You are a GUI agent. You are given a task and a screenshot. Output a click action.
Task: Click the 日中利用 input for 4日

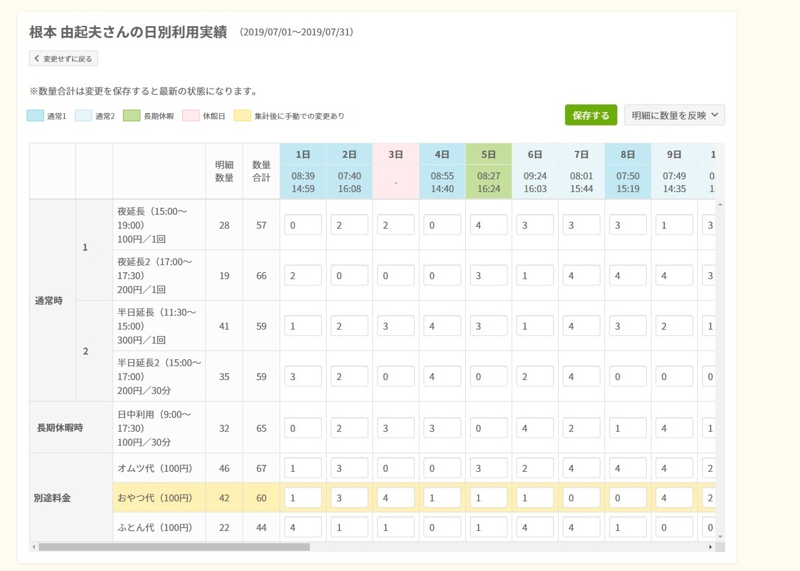click(x=442, y=428)
